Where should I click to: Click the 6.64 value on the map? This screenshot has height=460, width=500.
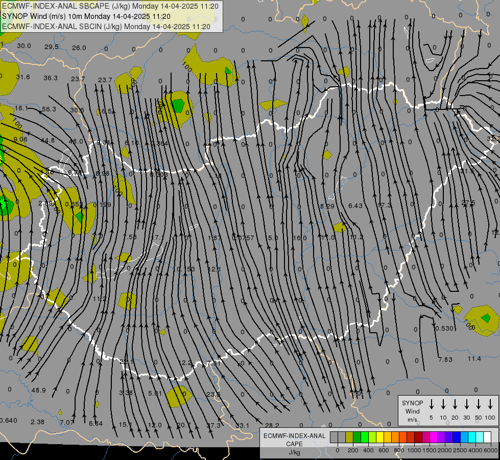[x=96, y=424]
